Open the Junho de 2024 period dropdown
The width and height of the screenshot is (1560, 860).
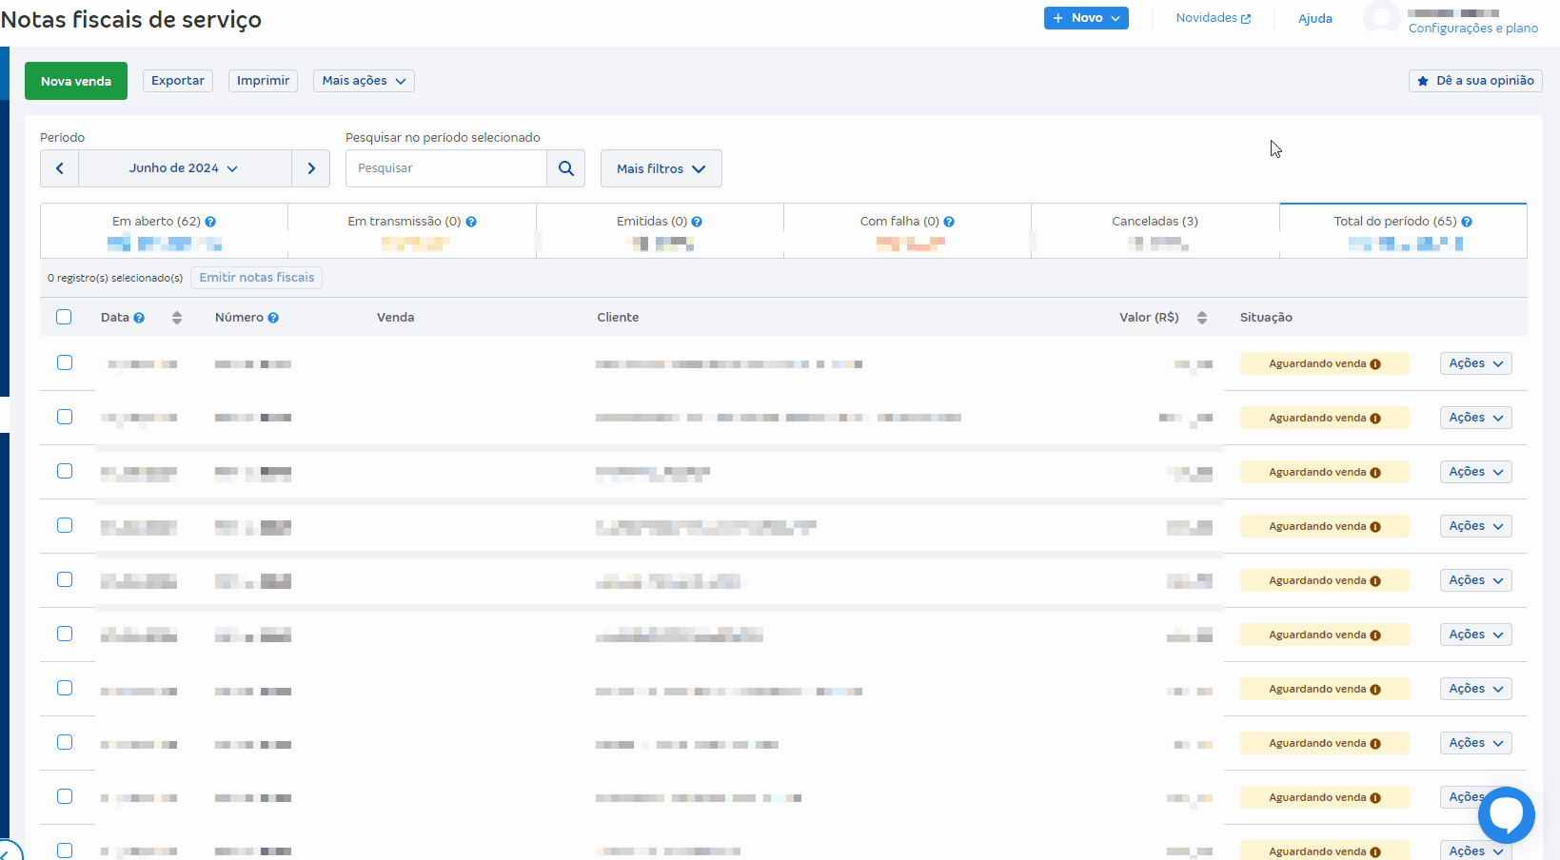[x=185, y=168]
